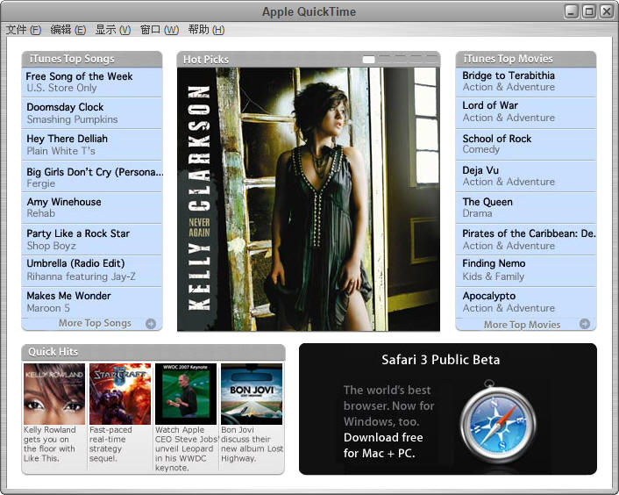Select third Hot Picks page indicator
619x495 pixels.
400,60
